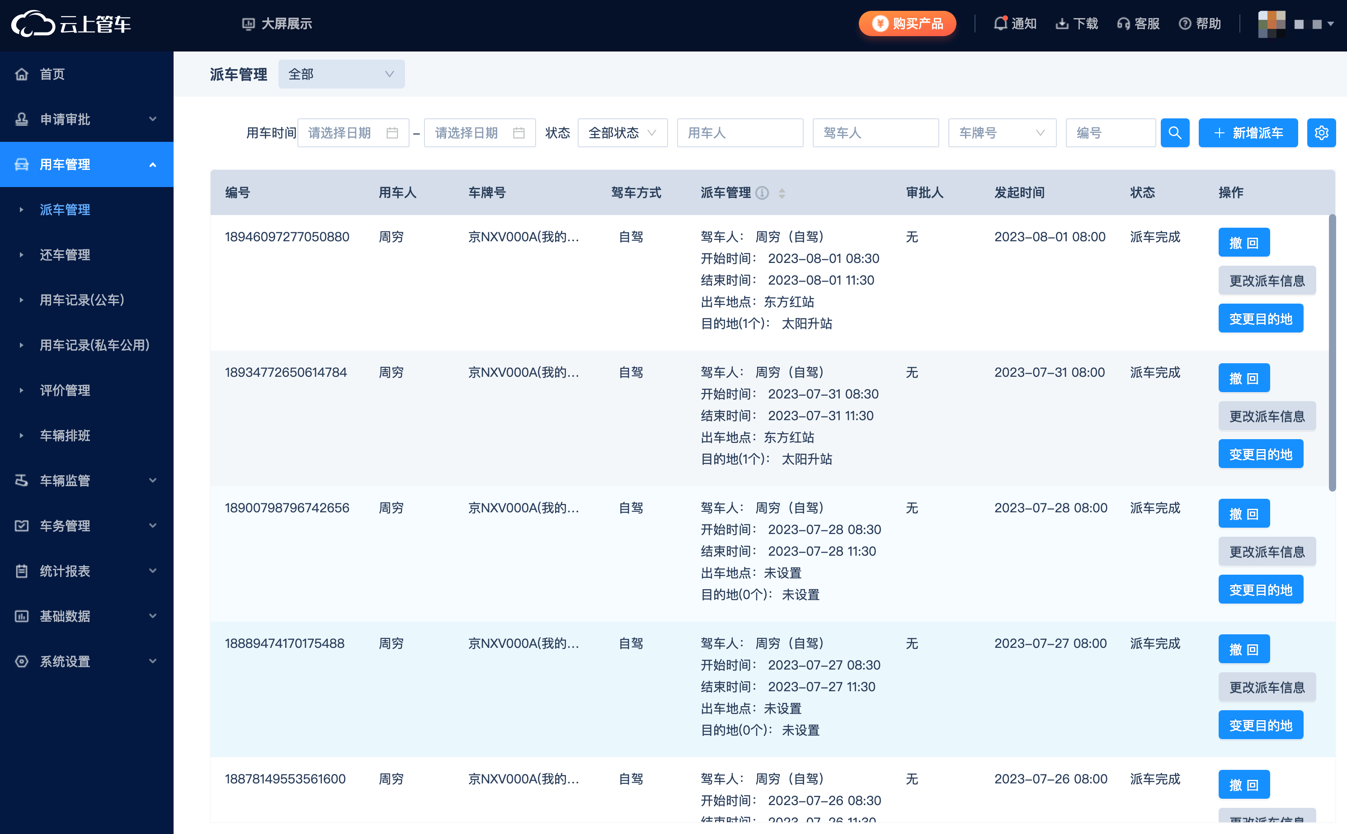Go to 首页 home in sidebar
1347x834 pixels.
click(87, 74)
